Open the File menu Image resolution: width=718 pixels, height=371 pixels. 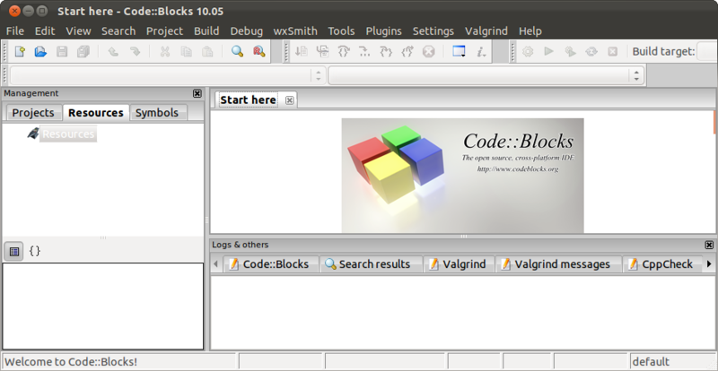(x=14, y=31)
